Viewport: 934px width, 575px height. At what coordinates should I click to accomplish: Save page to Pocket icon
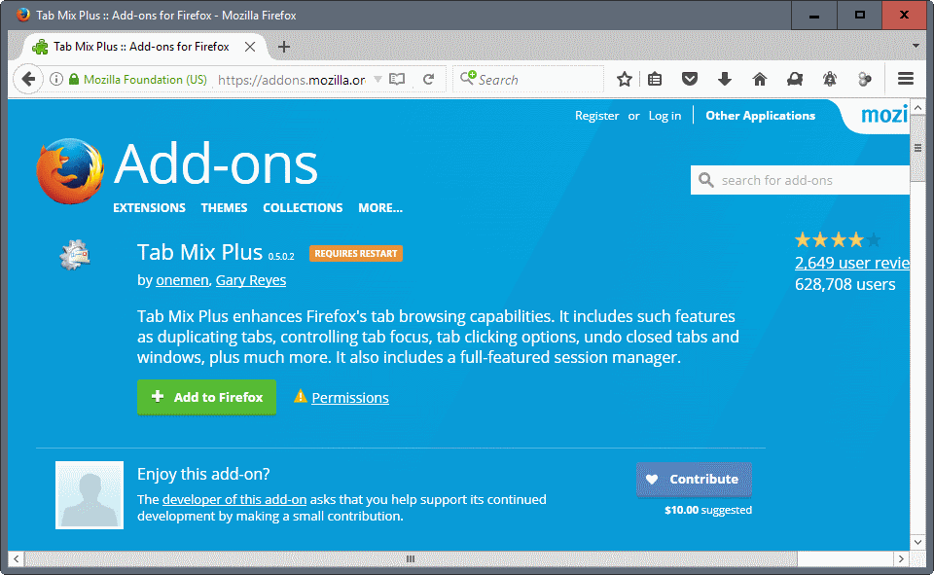coord(689,79)
